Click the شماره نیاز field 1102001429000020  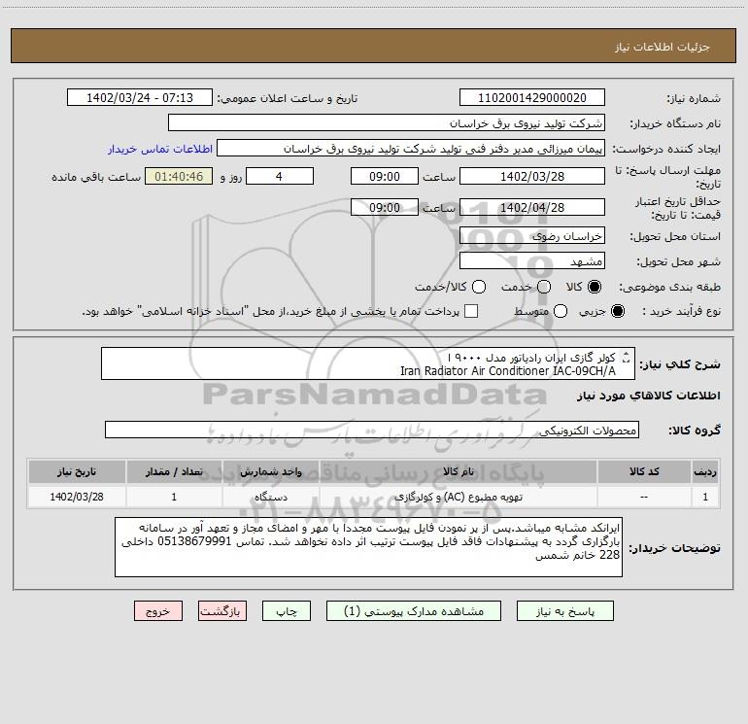coord(532,97)
